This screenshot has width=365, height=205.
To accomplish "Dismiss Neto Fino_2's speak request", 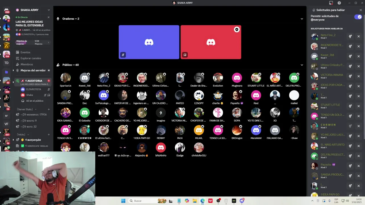I will [359, 36].
